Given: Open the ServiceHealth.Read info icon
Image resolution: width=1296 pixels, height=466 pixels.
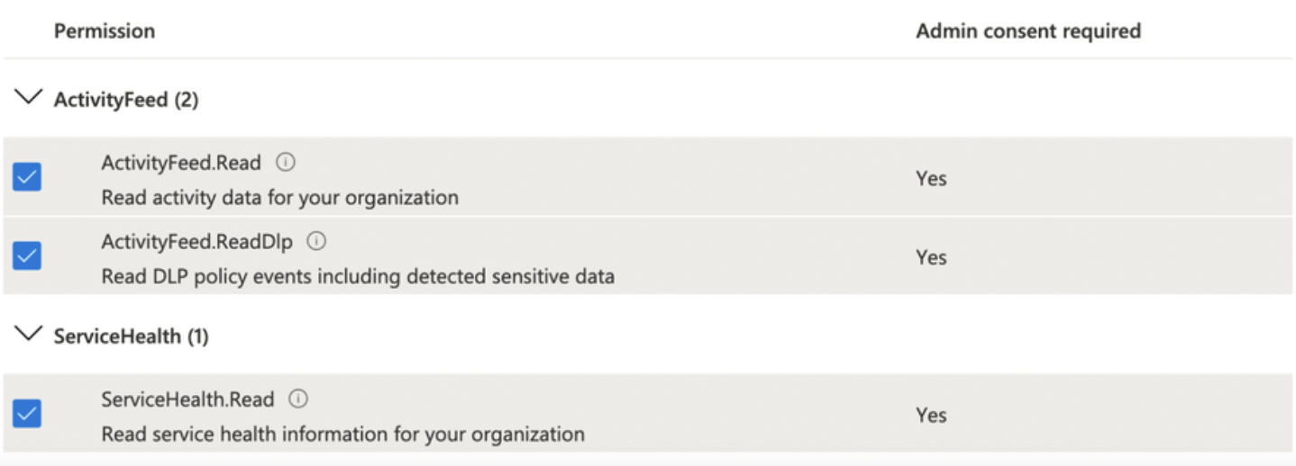Looking at the screenshot, I should pos(299,399).
